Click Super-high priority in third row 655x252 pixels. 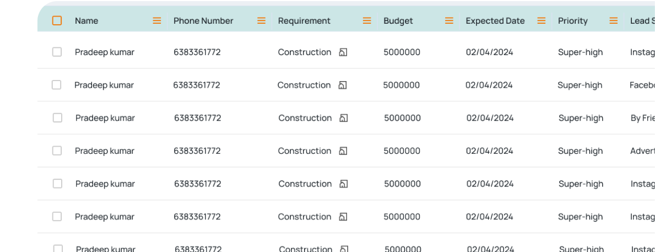581,118
